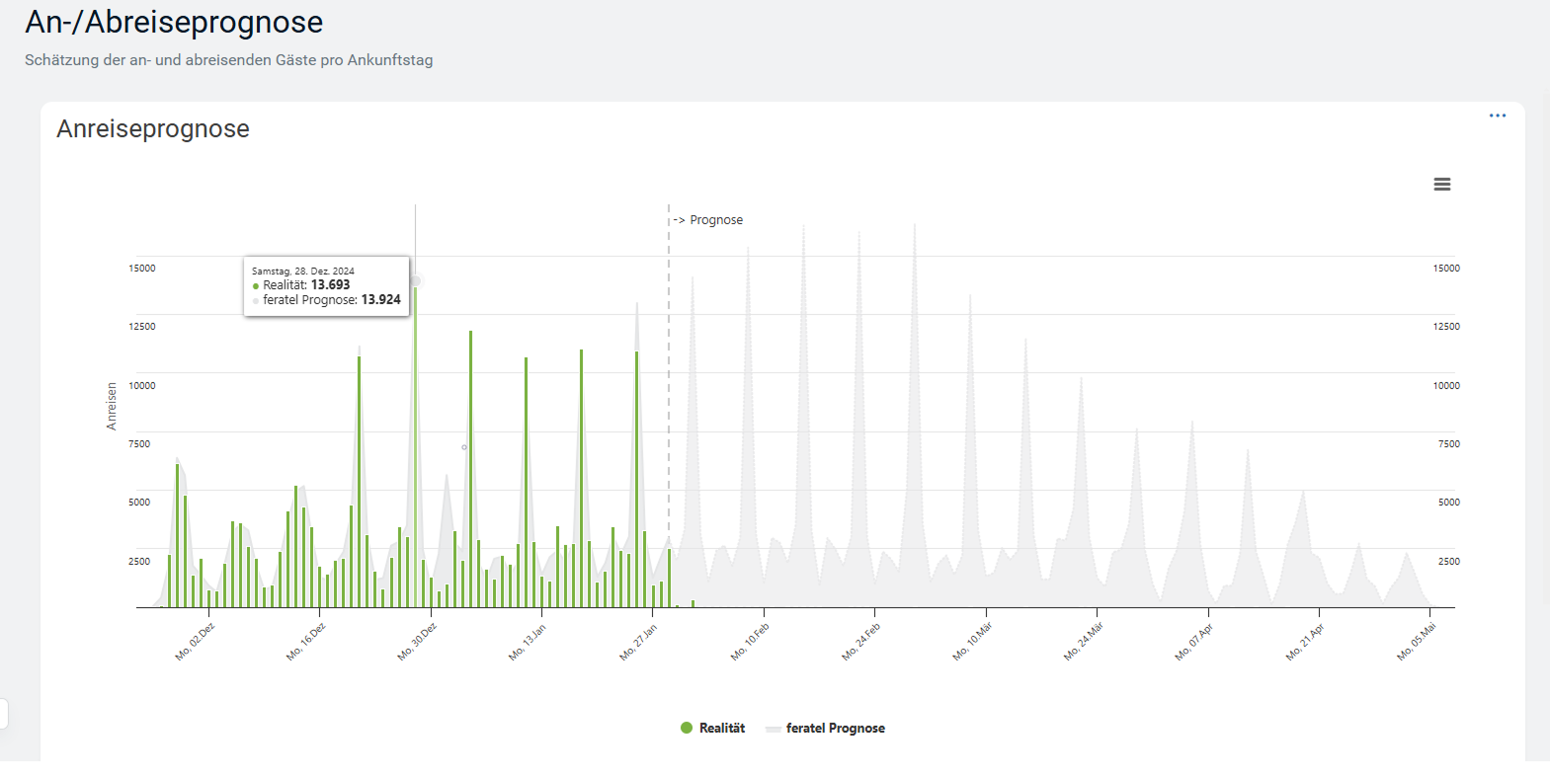Click the green Realität legend dot
This screenshot has height=778, width=1550.
coord(687,728)
